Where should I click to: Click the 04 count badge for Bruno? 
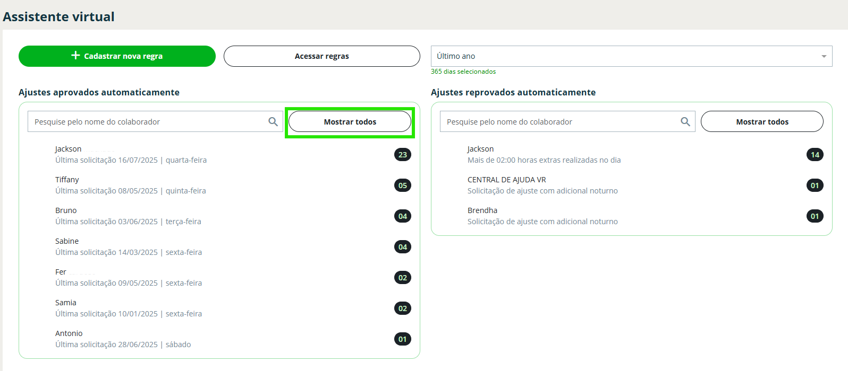403,216
